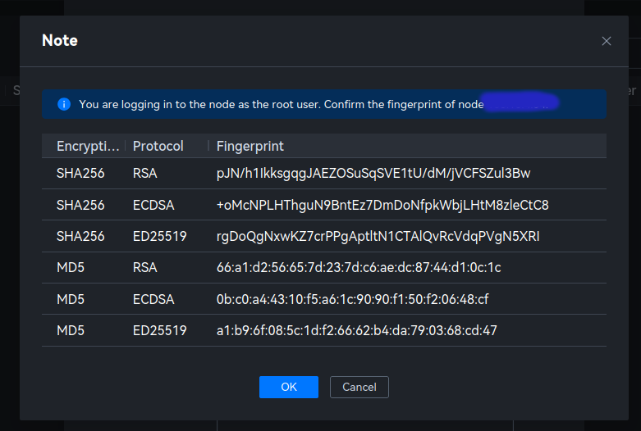Image resolution: width=641 pixels, height=431 pixels.
Task: Select the SHA256 ECDSA fingerprint value
Action: 382,205
